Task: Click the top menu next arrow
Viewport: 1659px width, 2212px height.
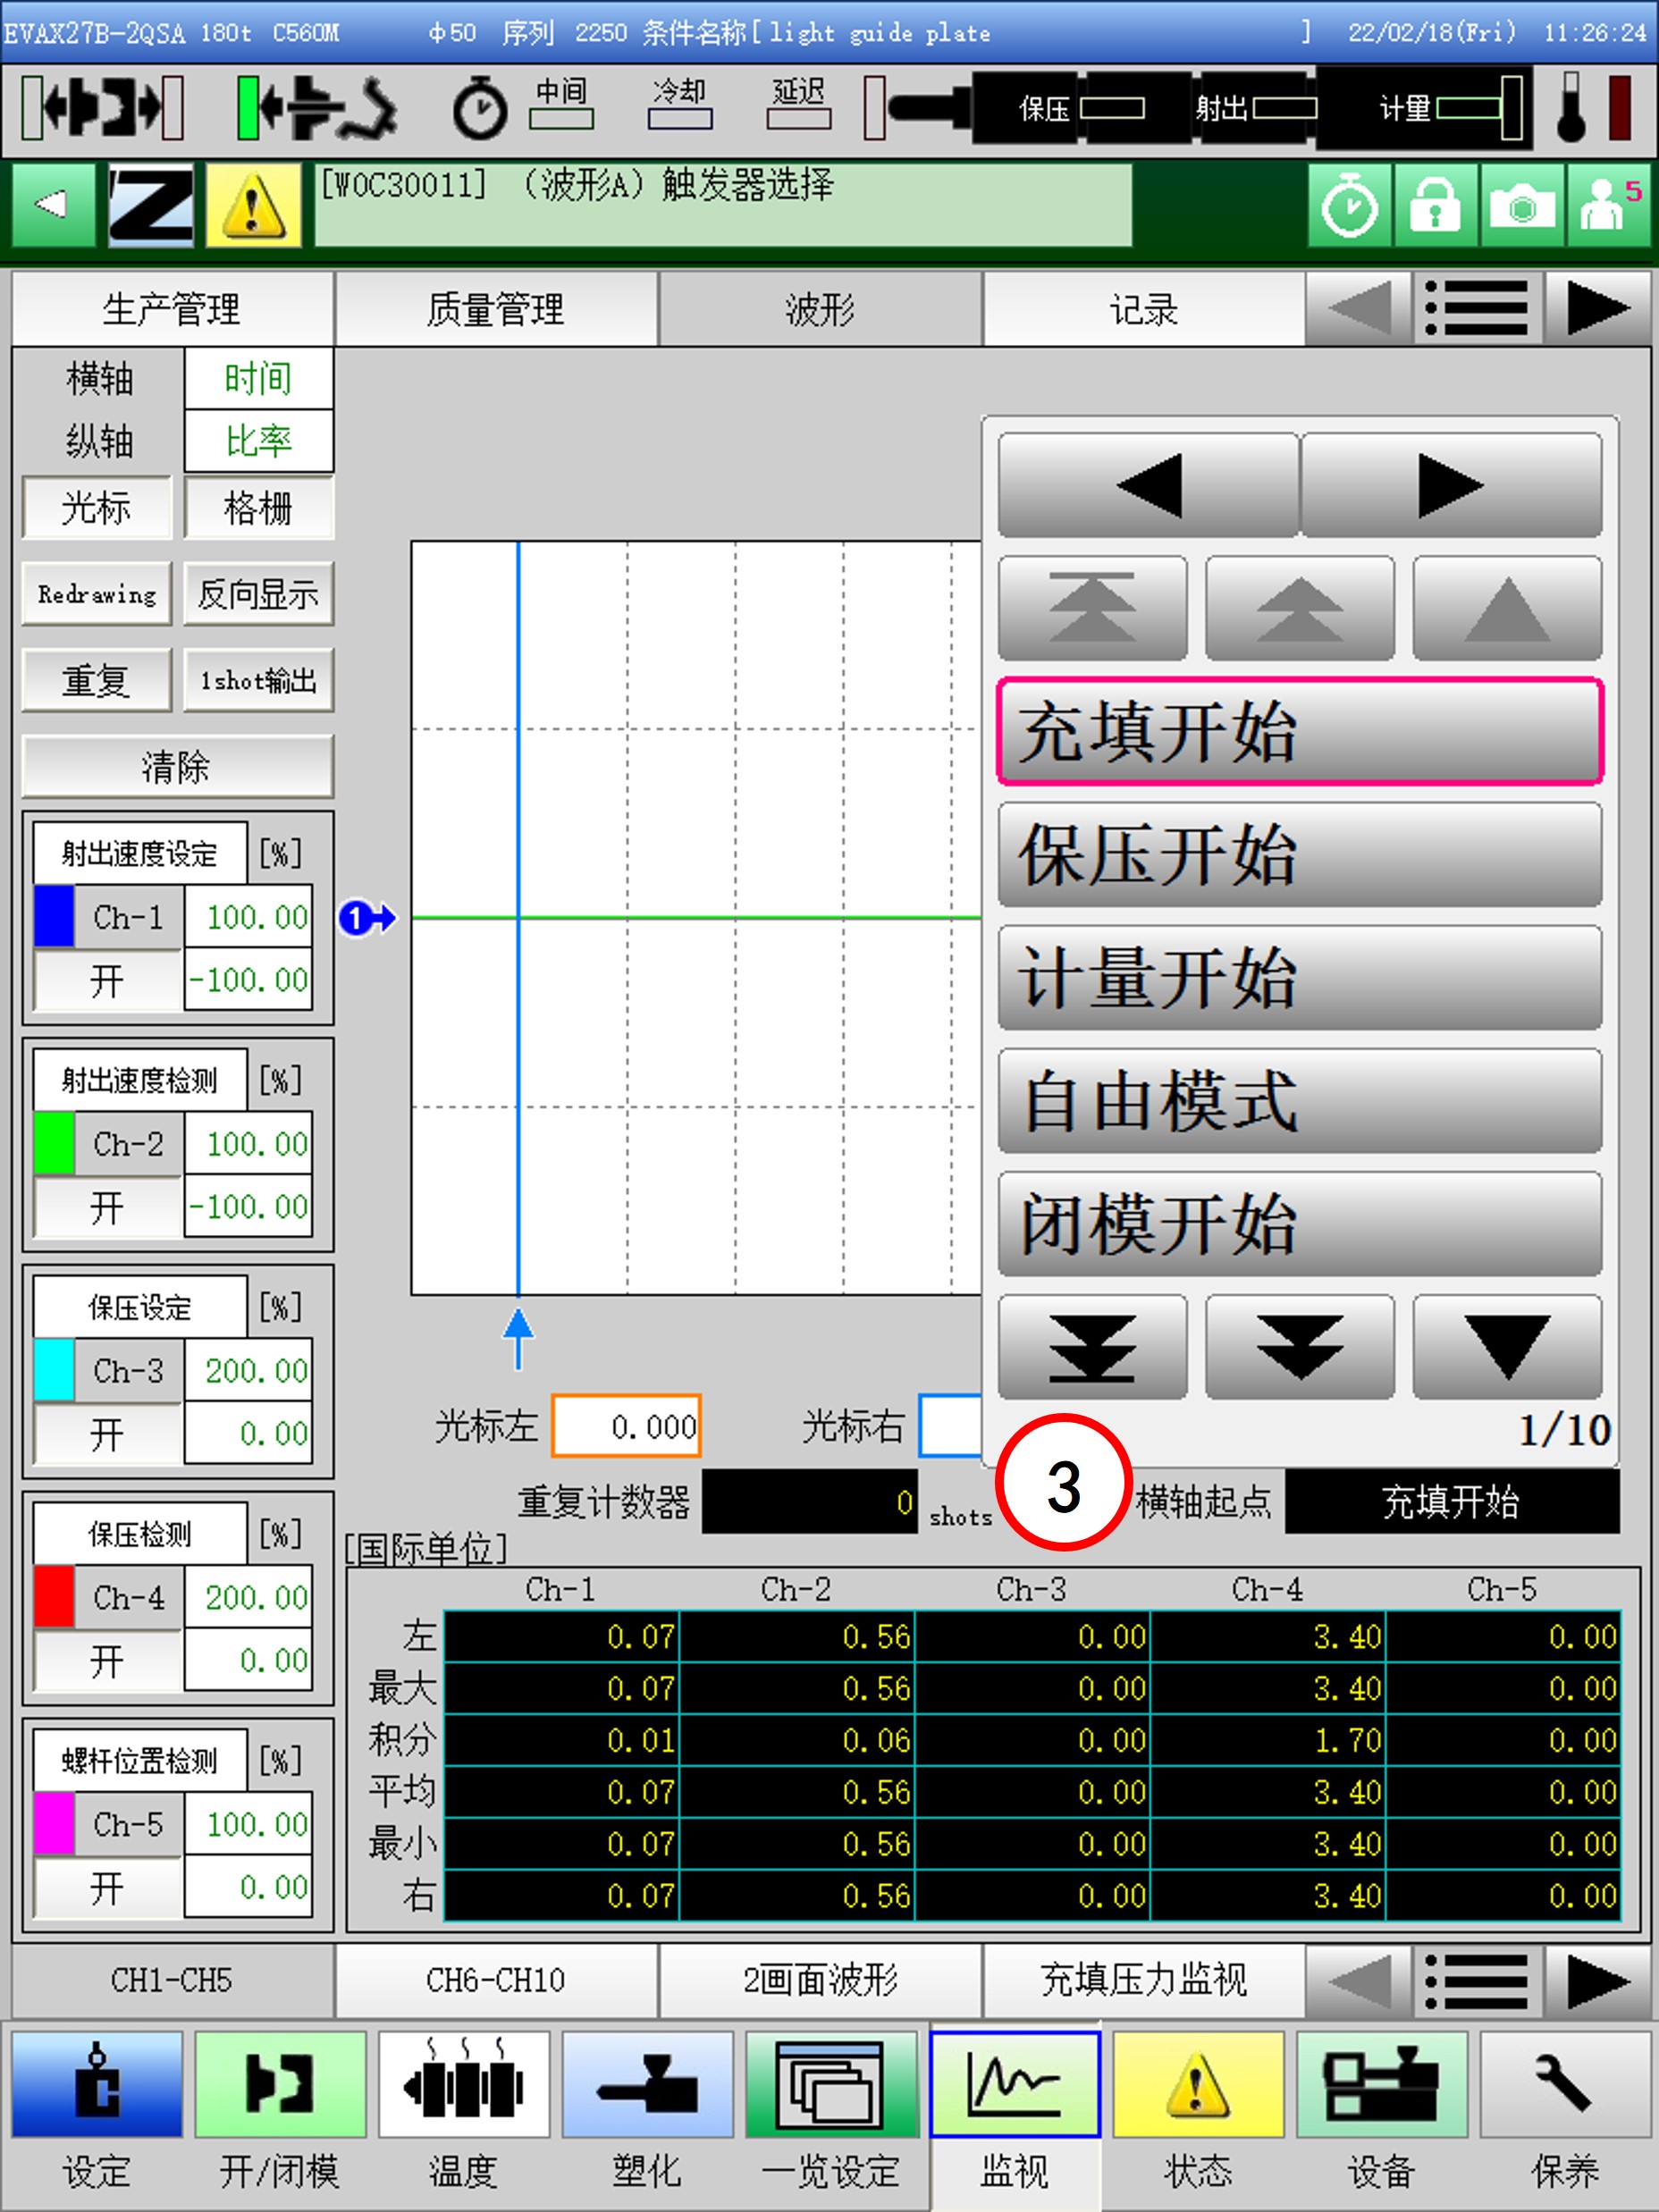Action: [x=1597, y=309]
